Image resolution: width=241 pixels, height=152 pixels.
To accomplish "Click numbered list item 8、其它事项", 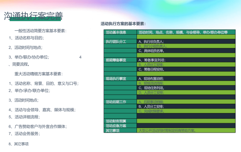I will pos(19,144).
